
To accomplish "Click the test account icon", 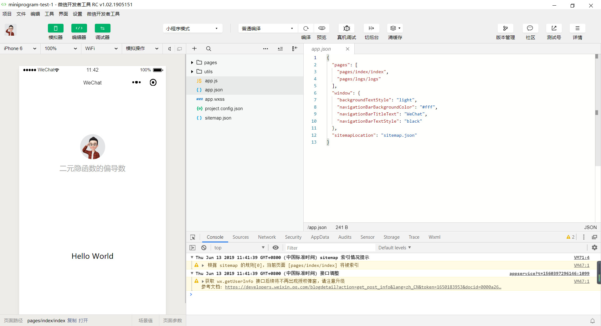I will click(x=554, y=28).
